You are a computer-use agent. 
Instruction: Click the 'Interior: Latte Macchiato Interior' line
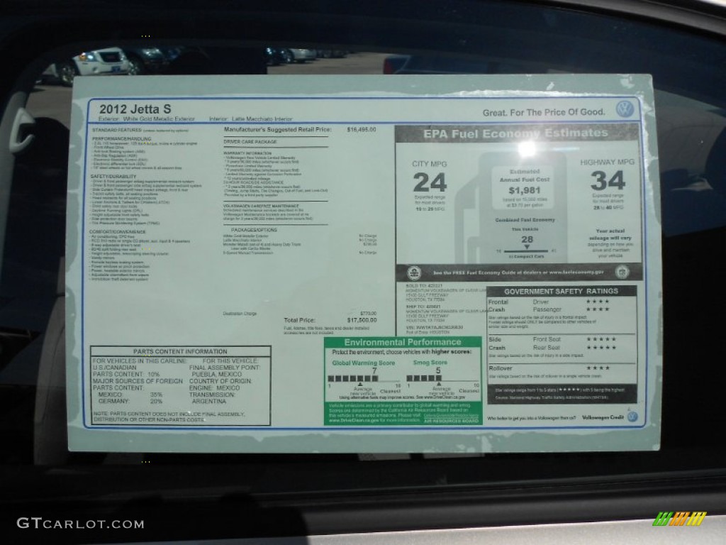pos(250,119)
